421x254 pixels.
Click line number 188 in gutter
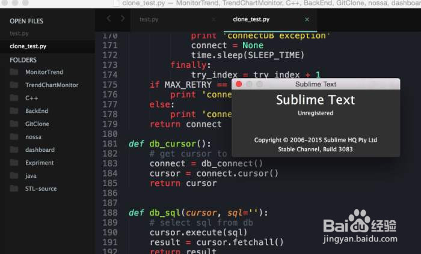point(110,213)
